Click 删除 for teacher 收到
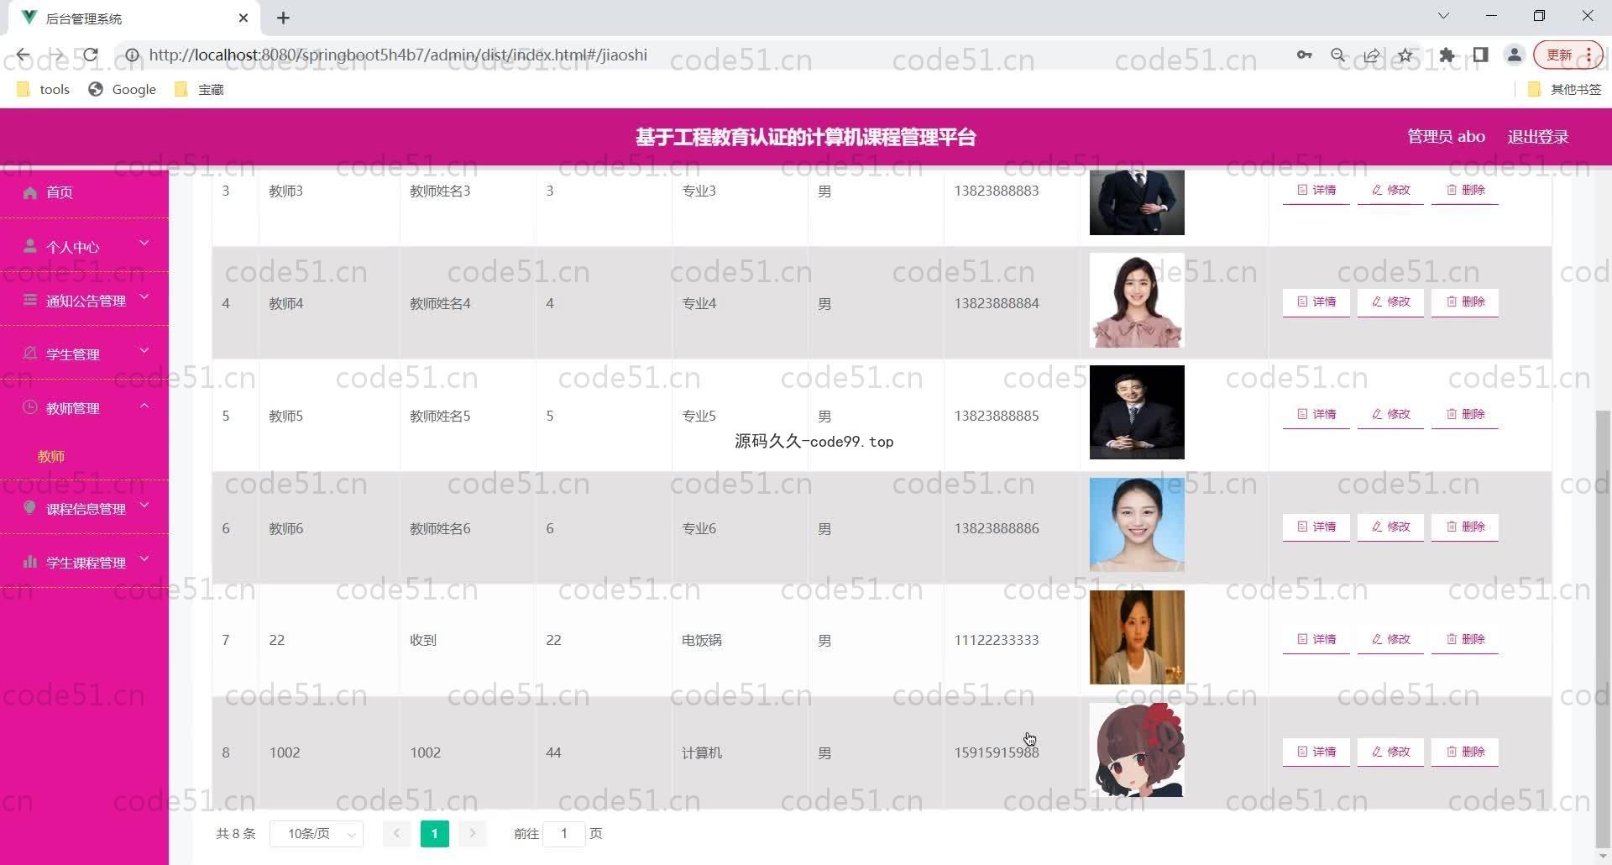Viewport: 1612px width, 865px height. coord(1465,639)
